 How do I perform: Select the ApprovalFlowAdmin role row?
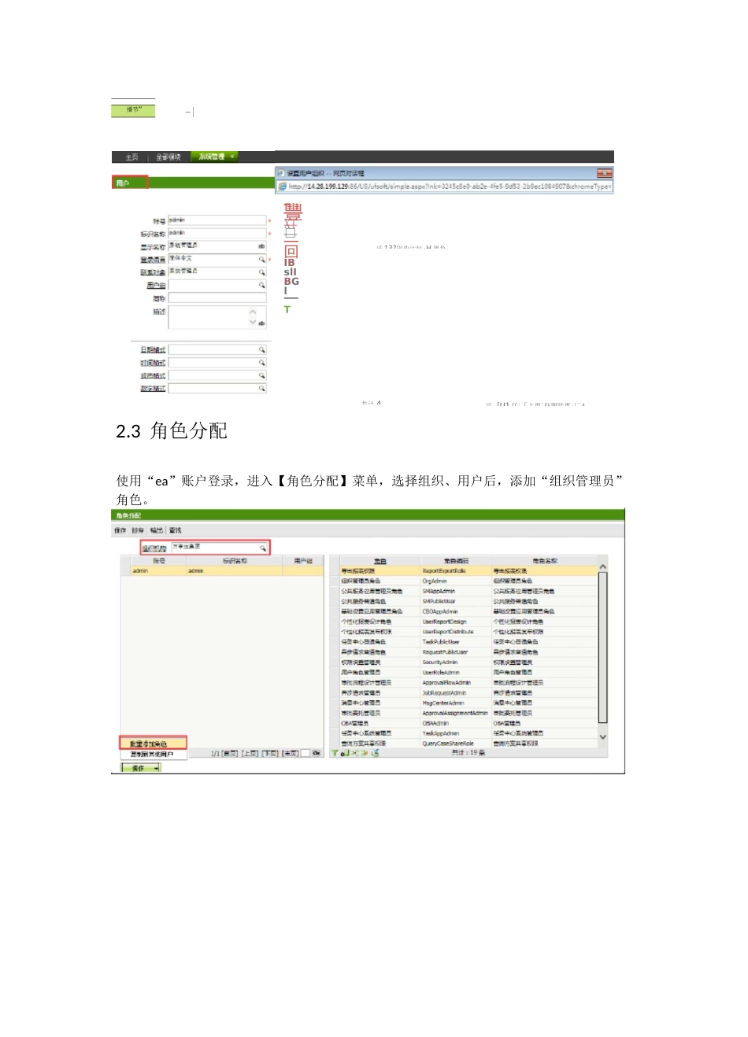(464, 683)
